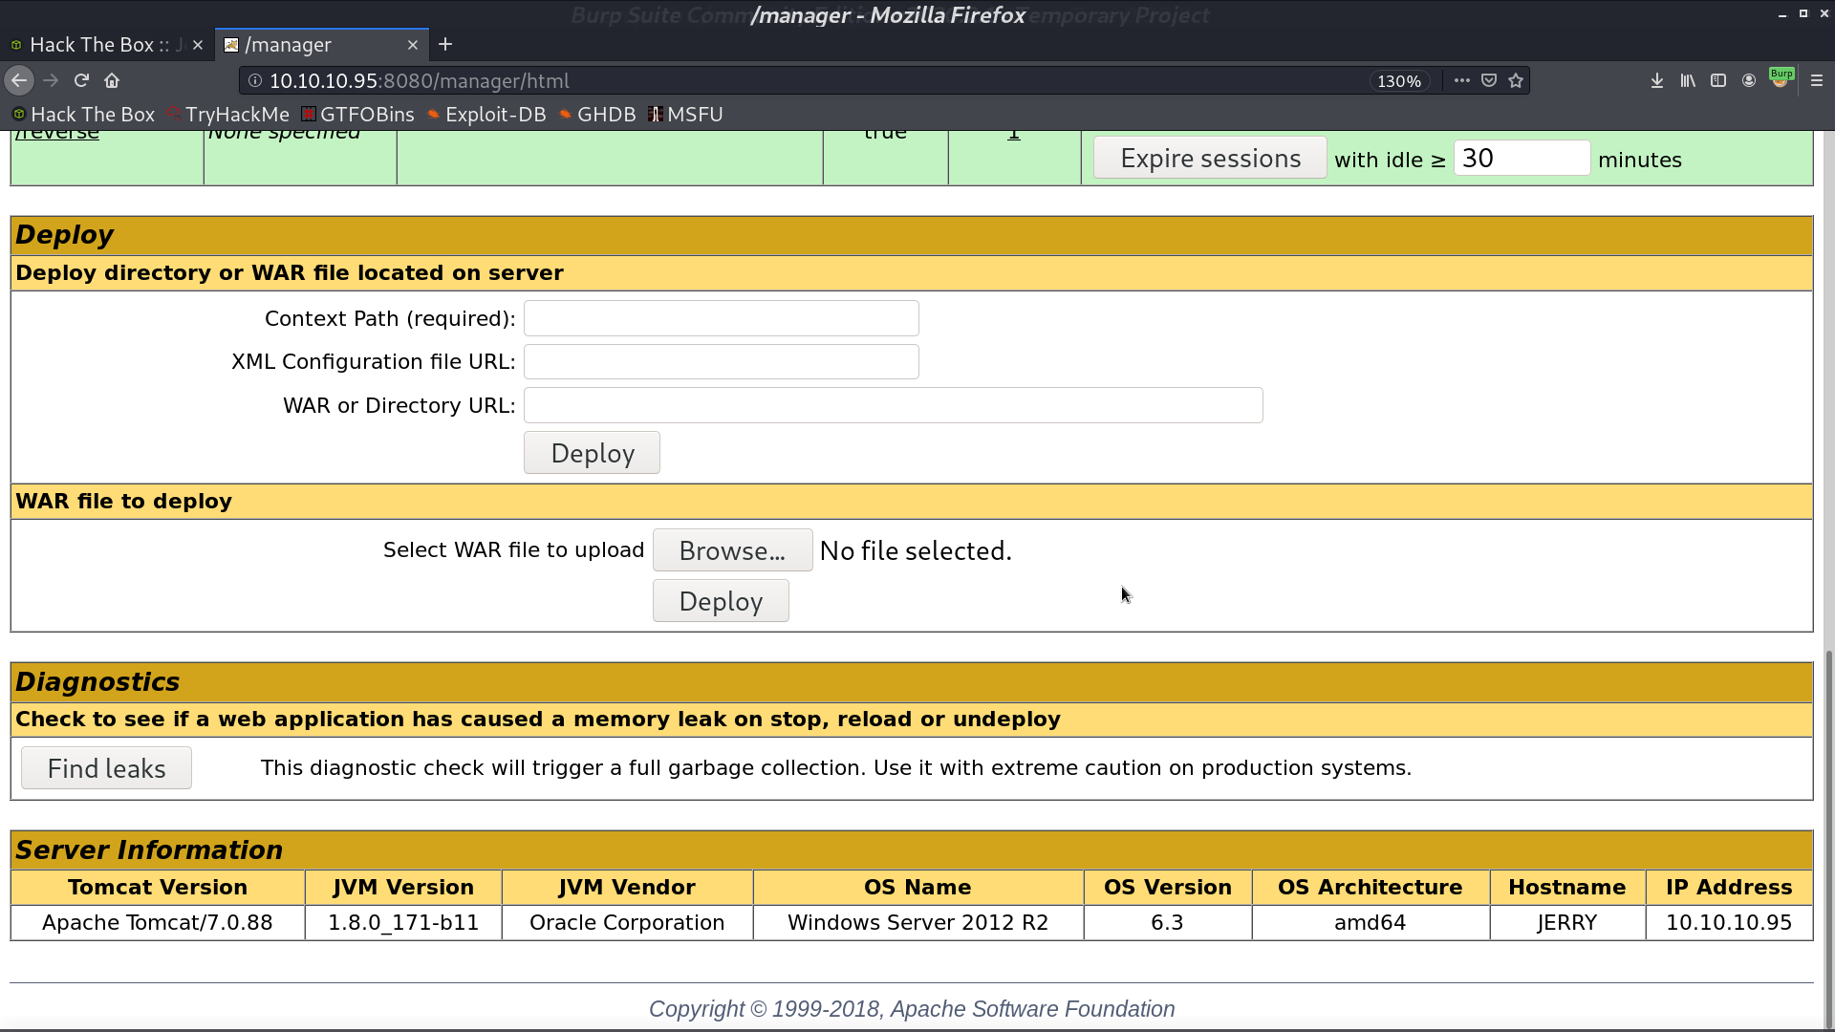Click Browse to select a WAR file
The height and width of the screenshot is (1032, 1835).
coord(733,550)
